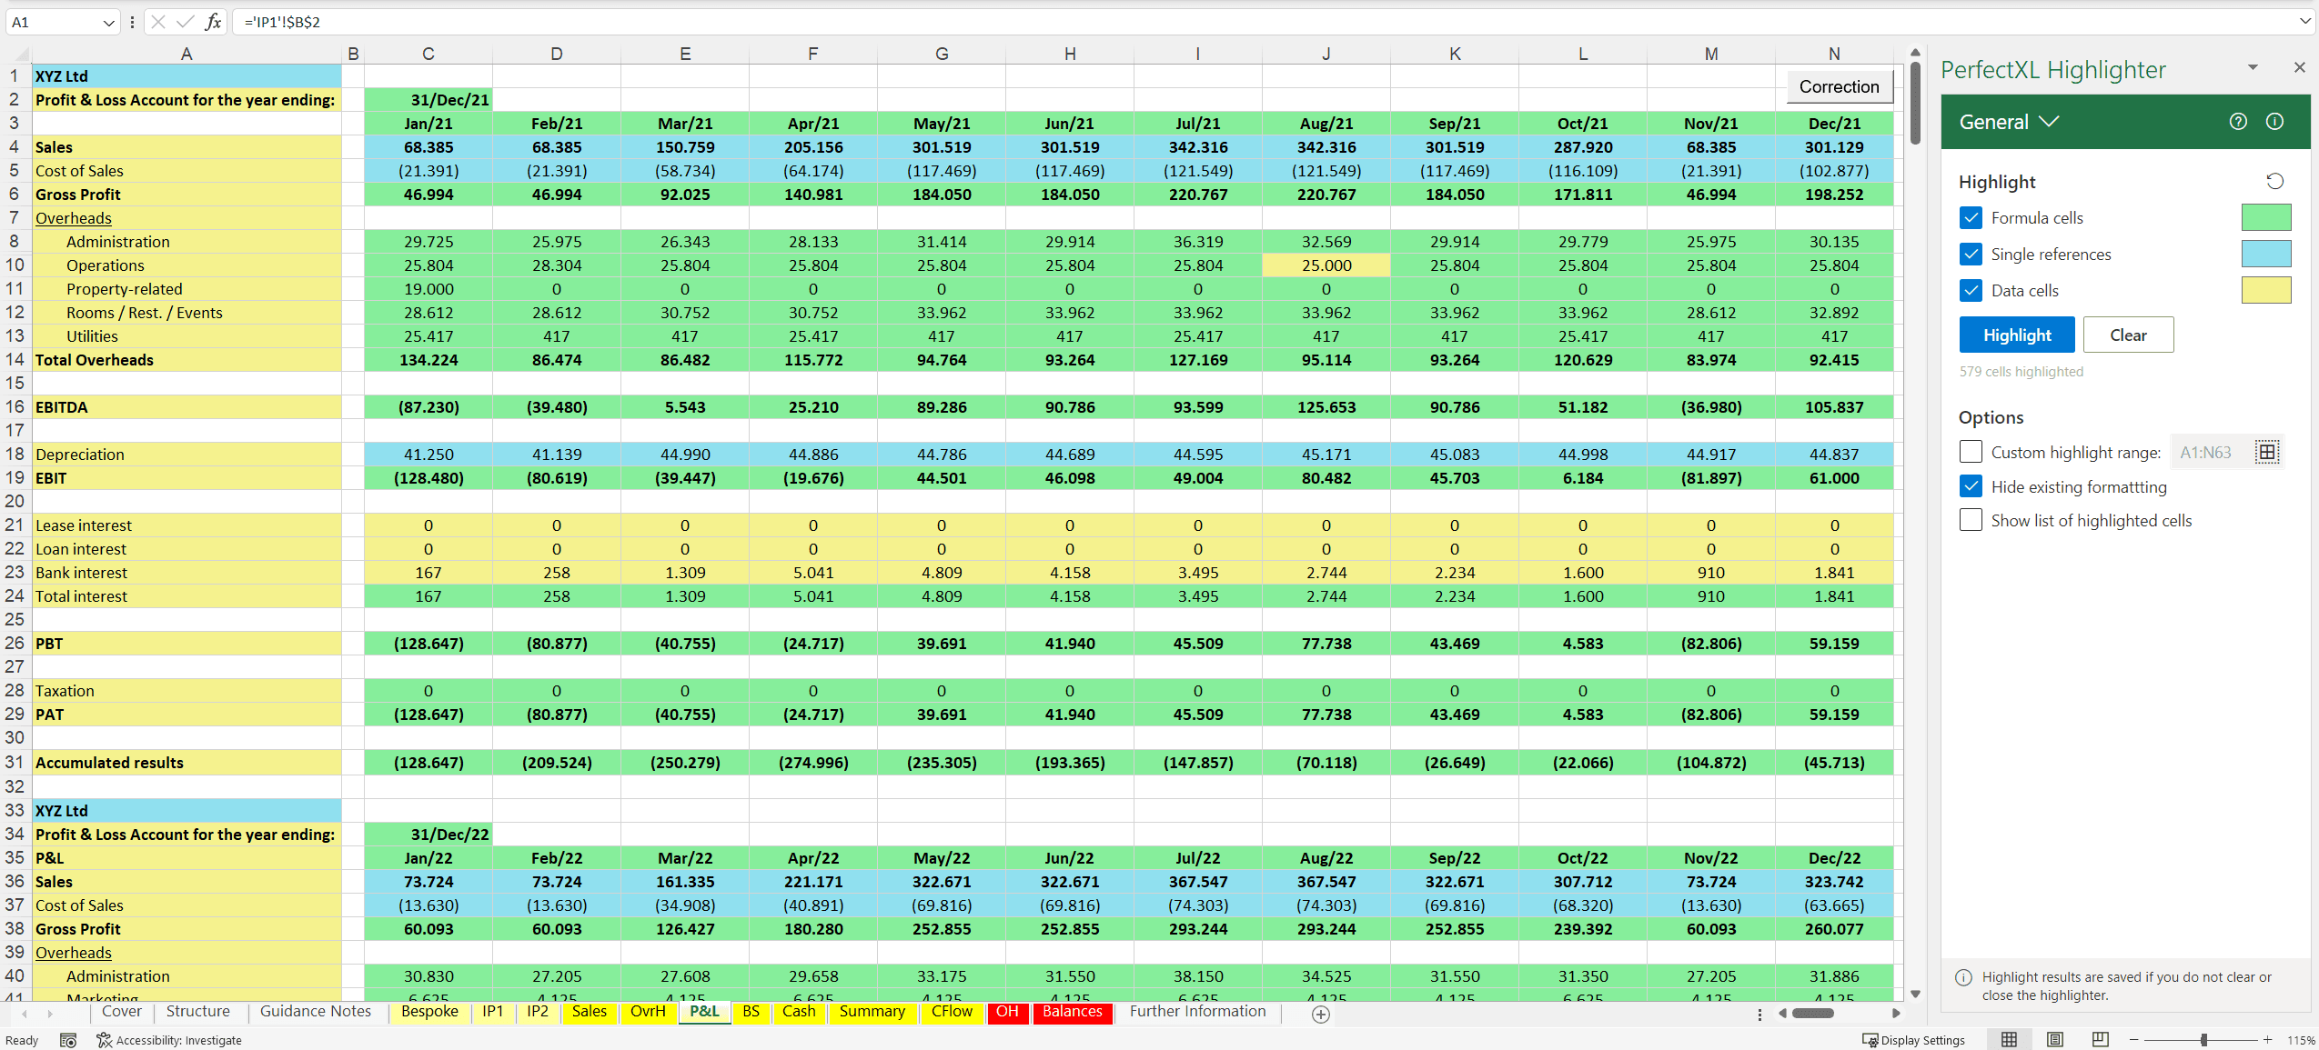
Task: Add a new sheet with plus icon
Action: point(1321,1015)
